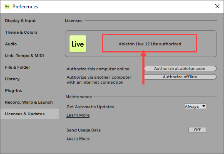Click the 'Ableton Live 12 Lite authorized' text

[150, 44]
